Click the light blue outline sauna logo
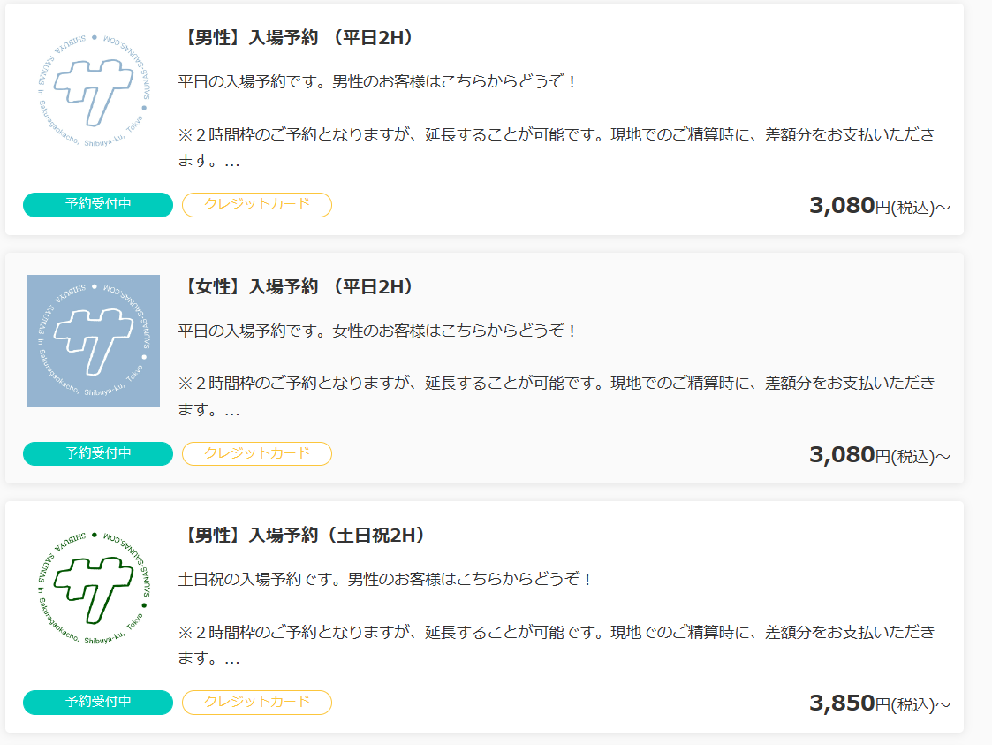 (94, 92)
